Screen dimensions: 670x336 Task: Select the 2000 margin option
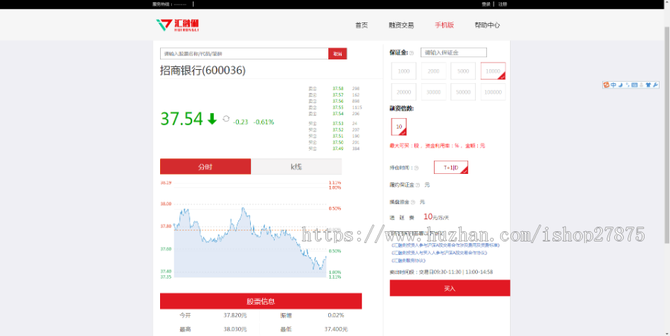[434, 71]
